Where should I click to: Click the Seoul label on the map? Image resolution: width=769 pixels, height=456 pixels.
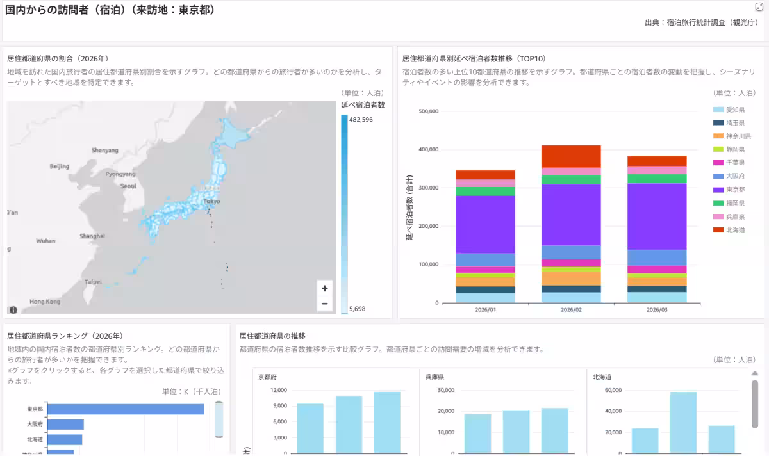128,186
